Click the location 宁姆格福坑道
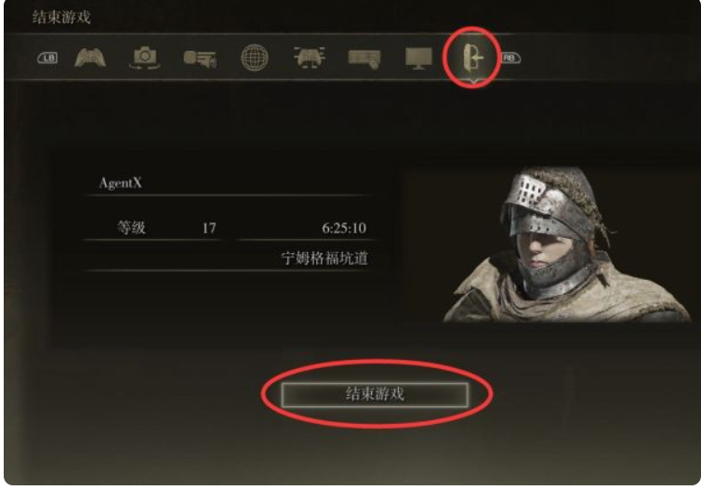Screen dimensions: 701x490 324,258
